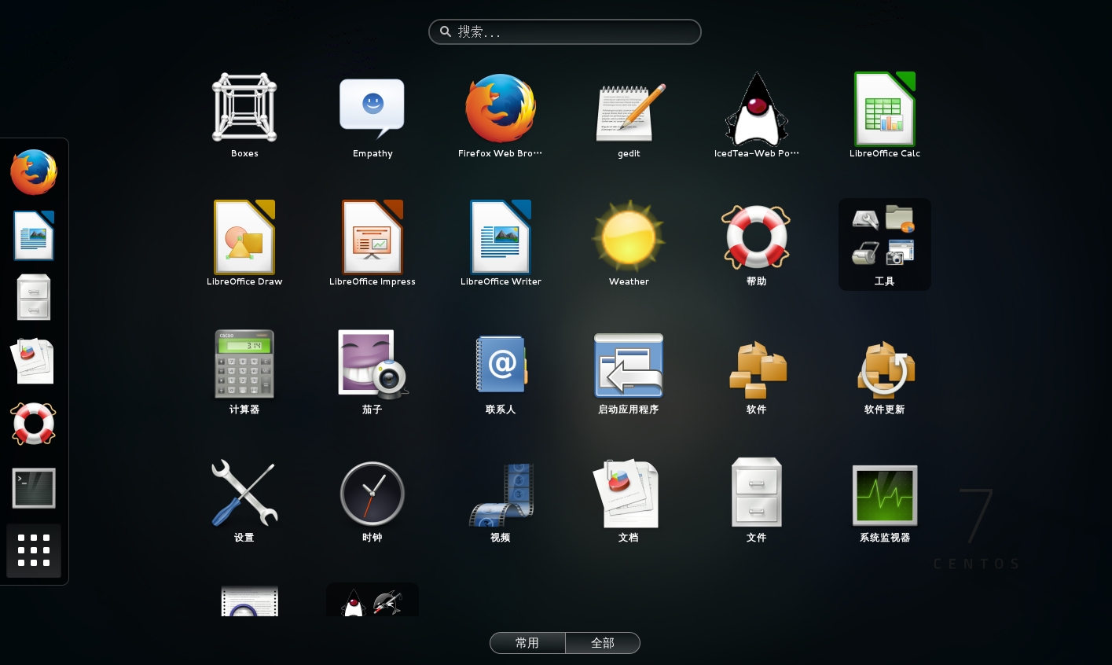Open LibreOffice Writer from dock
This screenshot has width=1112, height=665.
34,236
